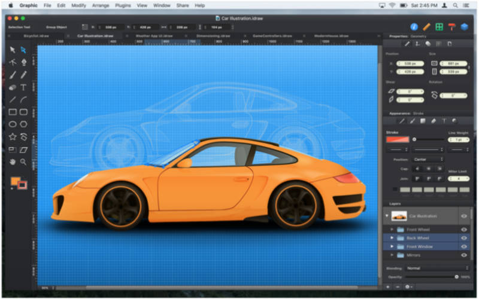Activate the Zoom magnifier tool
This screenshot has height=299, width=479.
coord(23,162)
